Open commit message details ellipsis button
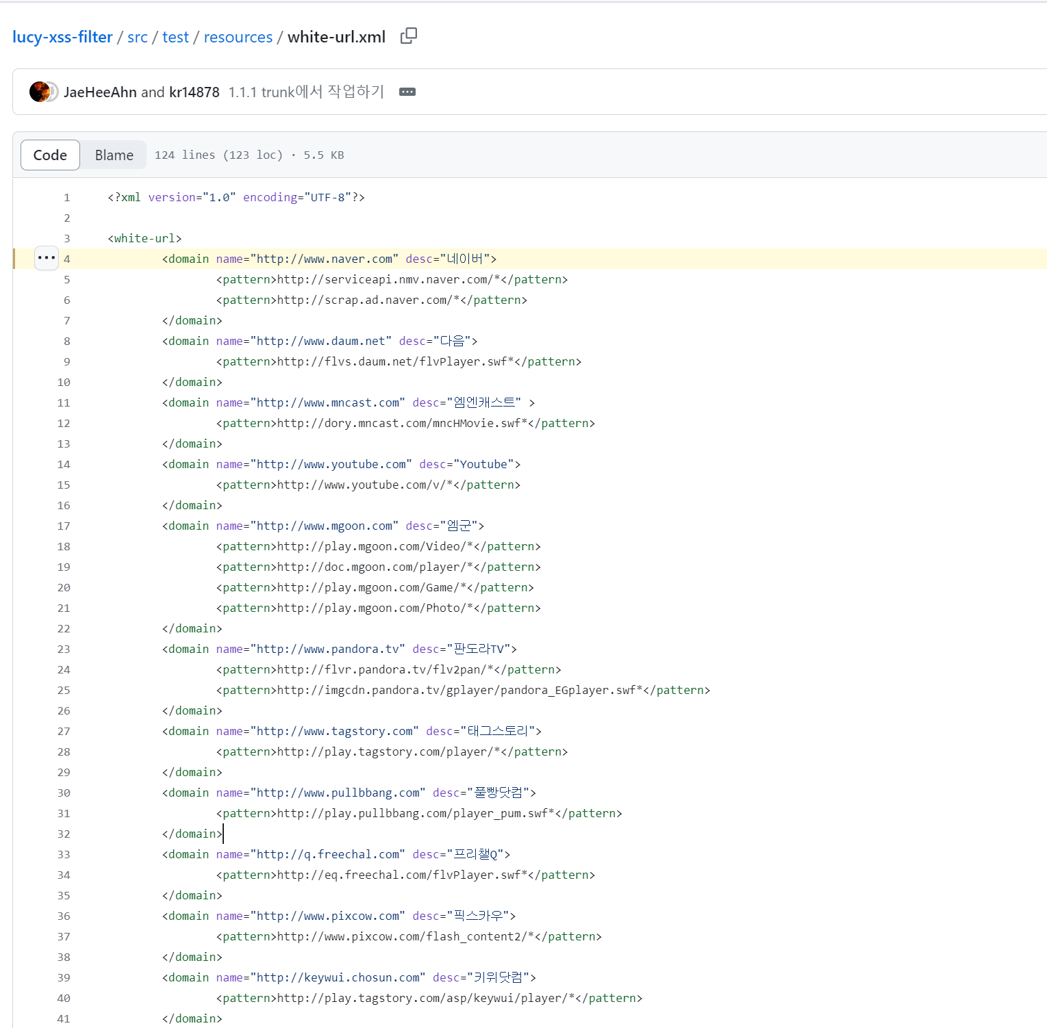The image size is (1047, 1028). (x=407, y=92)
